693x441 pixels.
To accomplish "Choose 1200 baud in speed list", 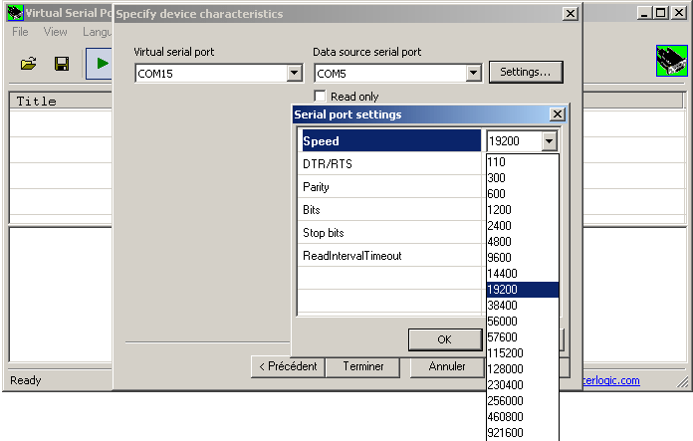I will point(523,210).
